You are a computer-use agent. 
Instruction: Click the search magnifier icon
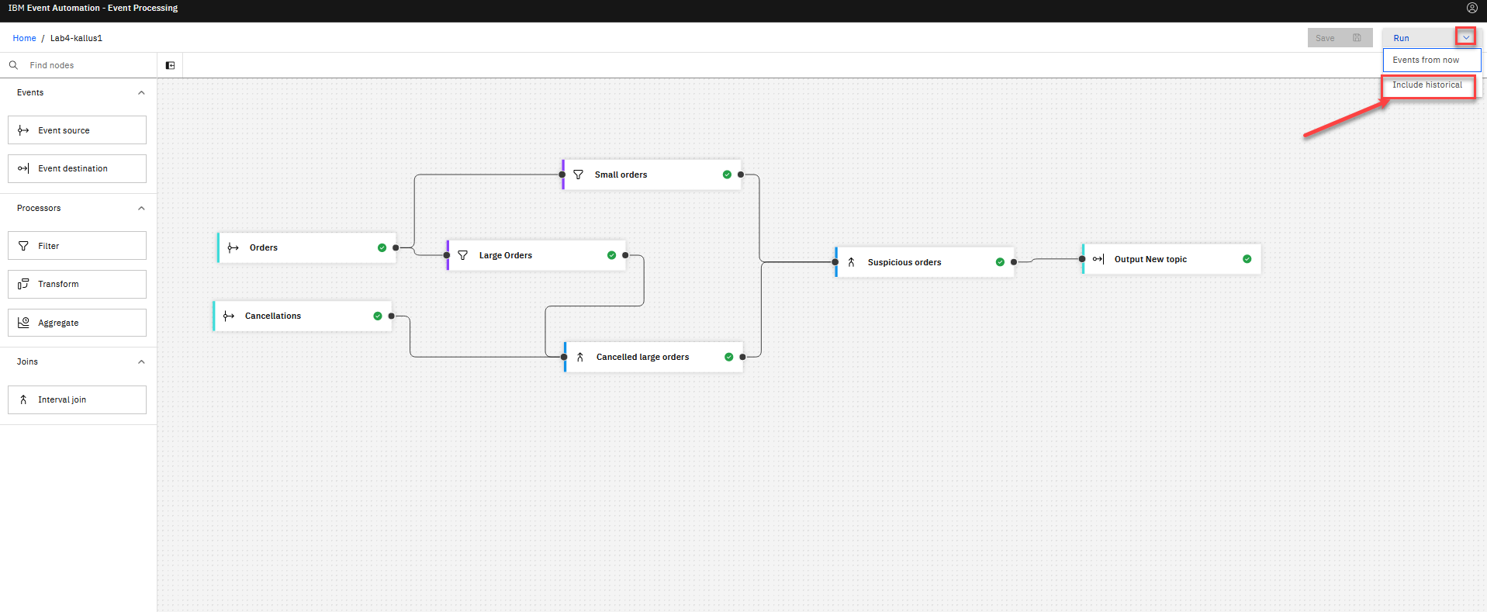coord(13,65)
